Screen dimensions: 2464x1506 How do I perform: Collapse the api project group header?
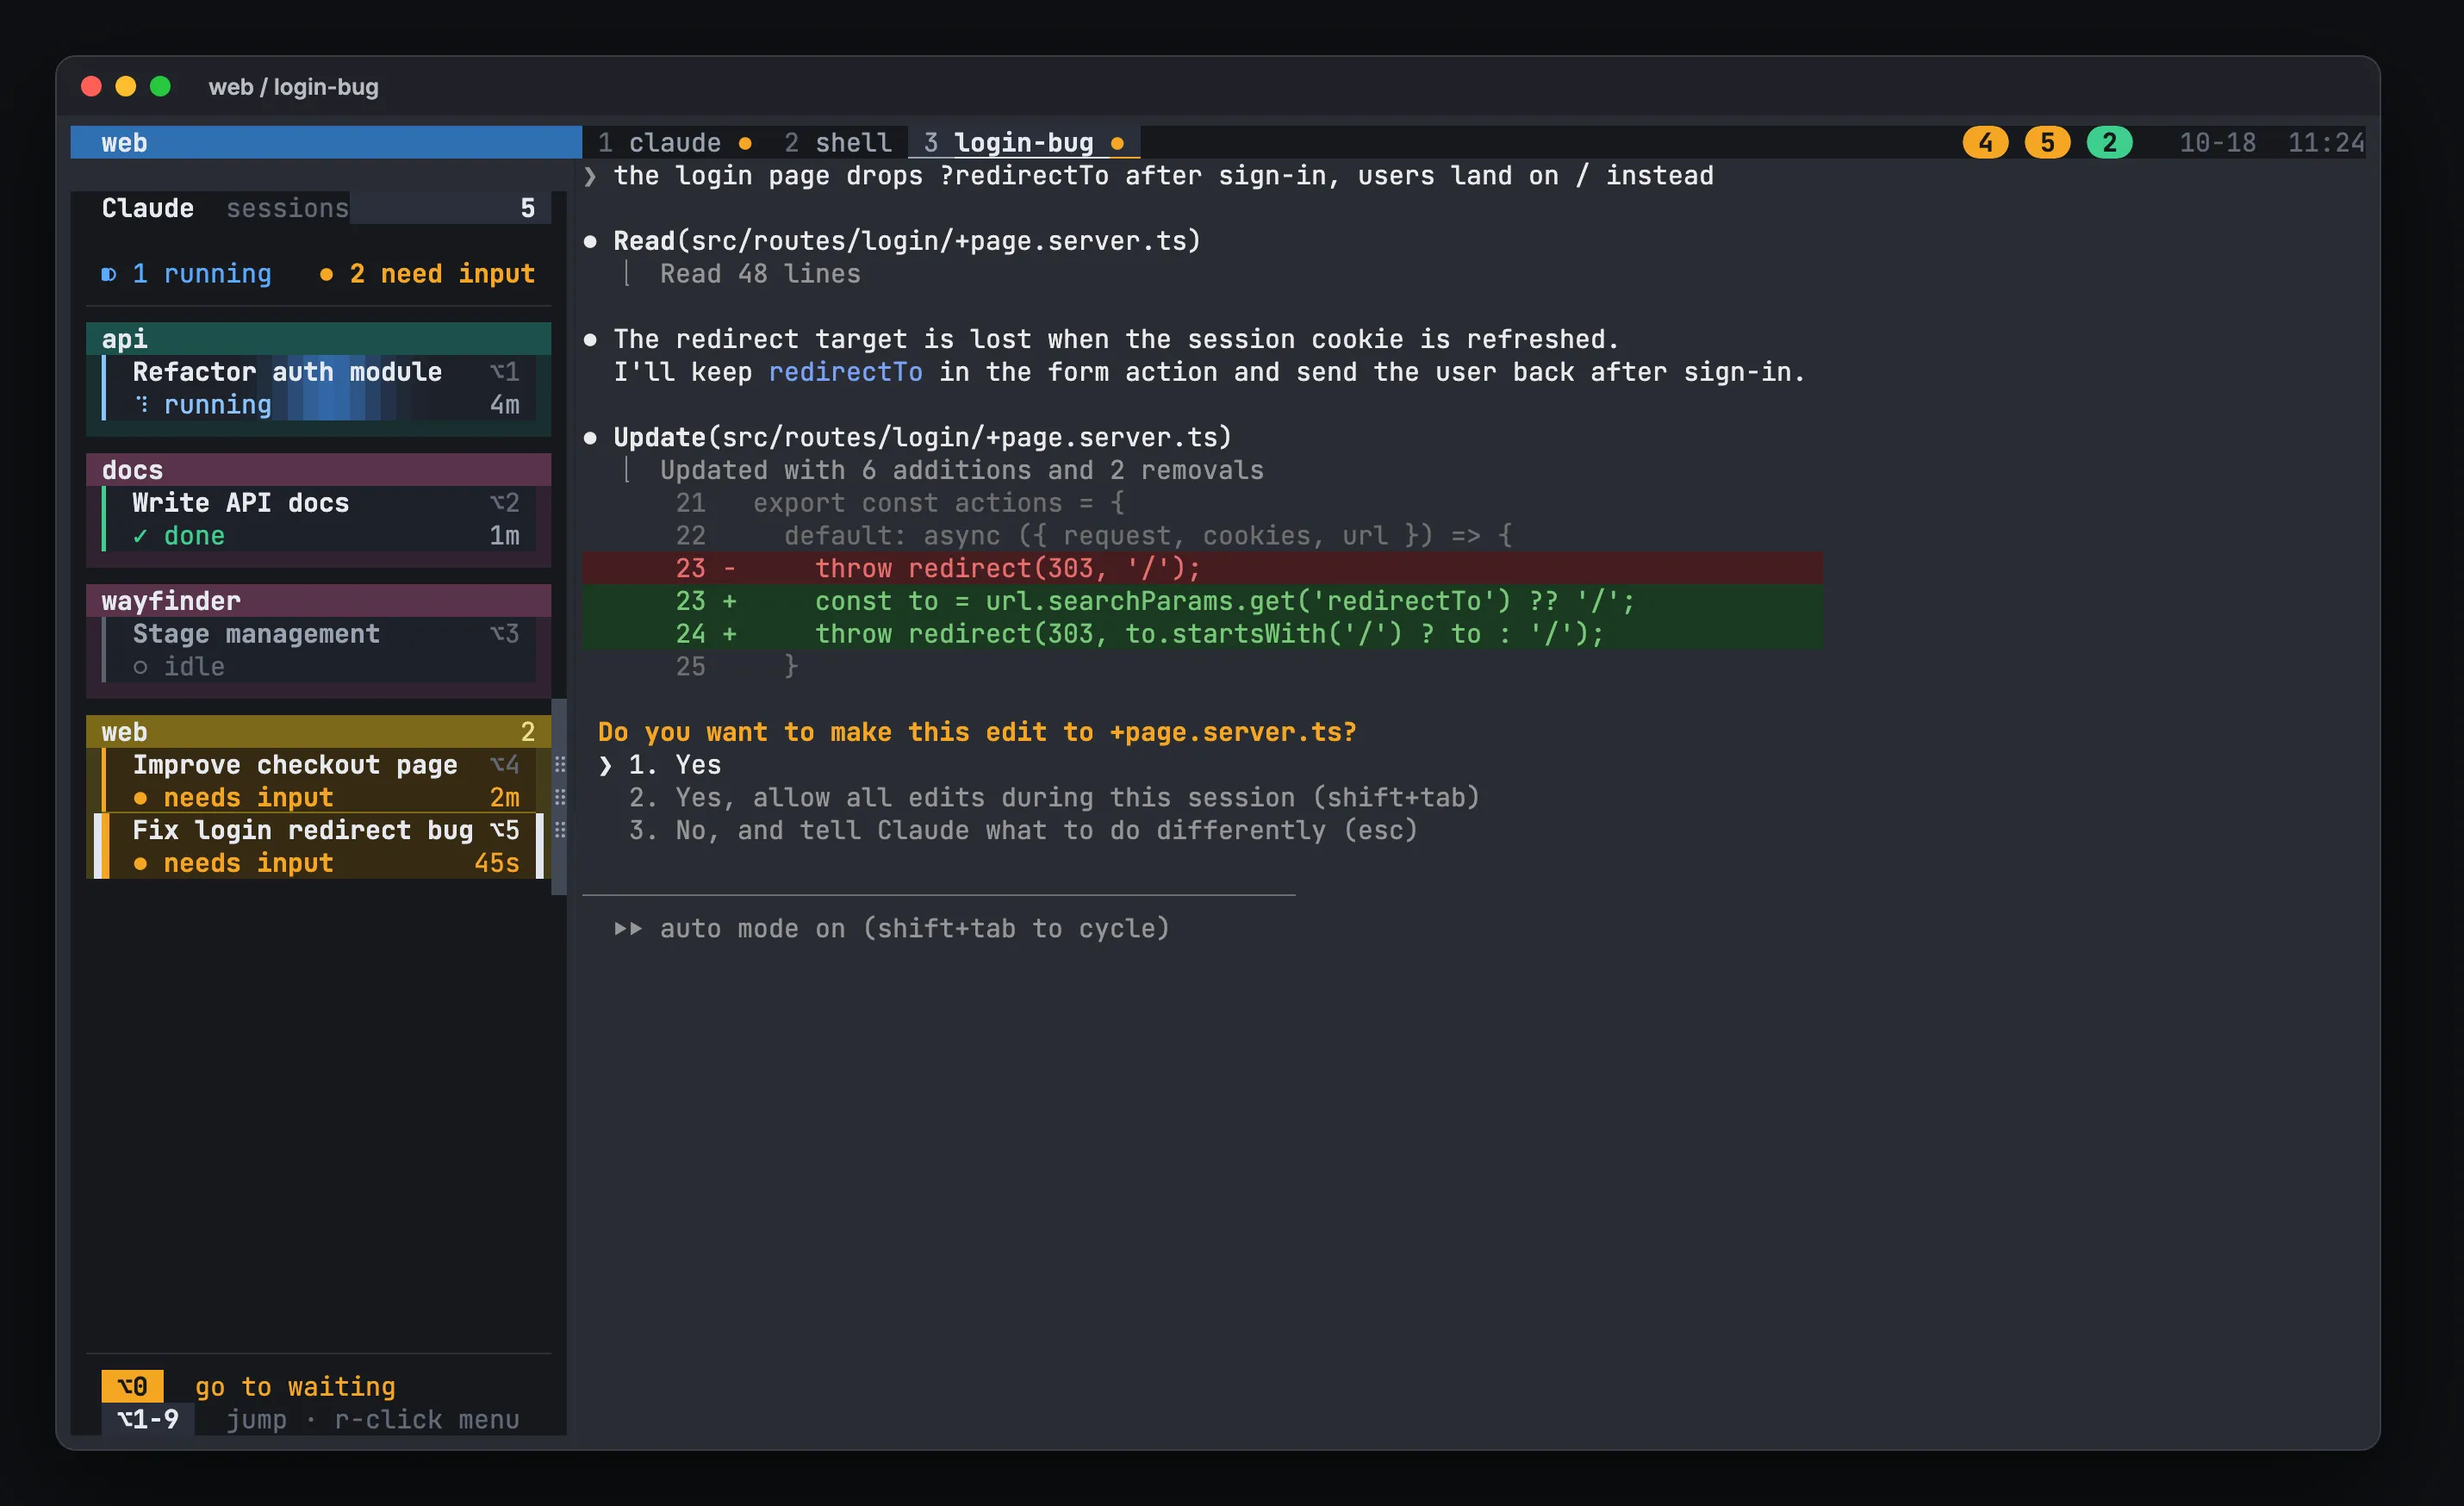(318, 339)
